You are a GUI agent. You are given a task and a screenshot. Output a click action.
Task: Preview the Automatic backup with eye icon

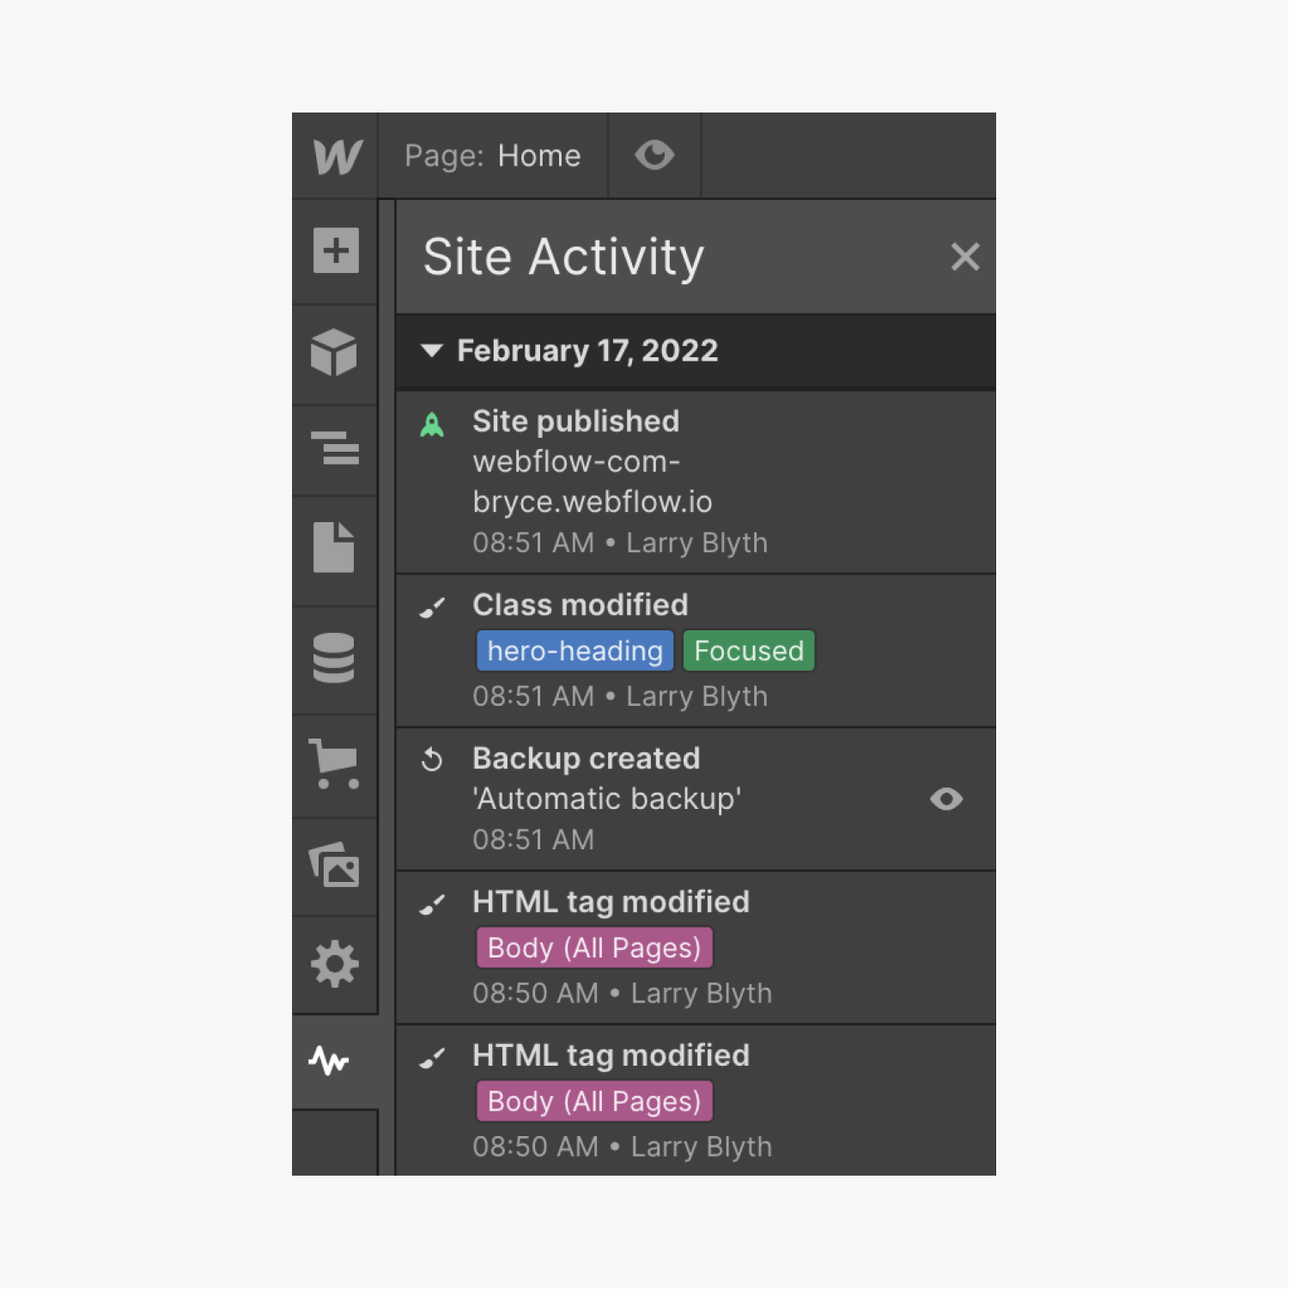coord(946,800)
